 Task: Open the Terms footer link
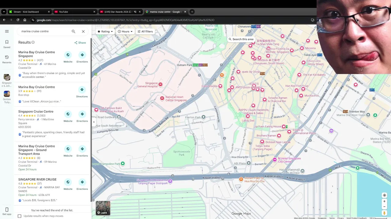[x=332, y=218]
